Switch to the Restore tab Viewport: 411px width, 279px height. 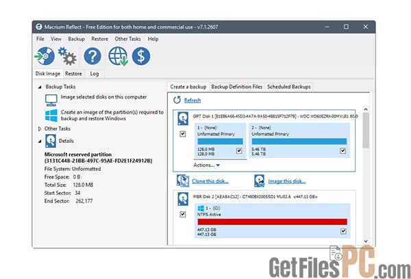pyautogui.click(x=73, y=74)
